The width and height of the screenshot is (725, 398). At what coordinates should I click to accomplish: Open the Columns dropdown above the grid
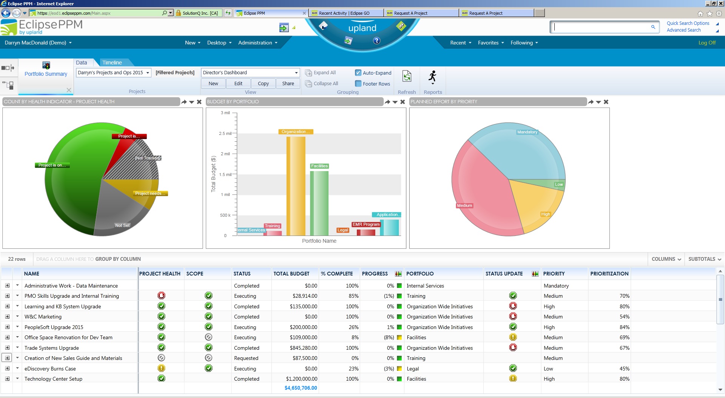[x=666, y=259]
